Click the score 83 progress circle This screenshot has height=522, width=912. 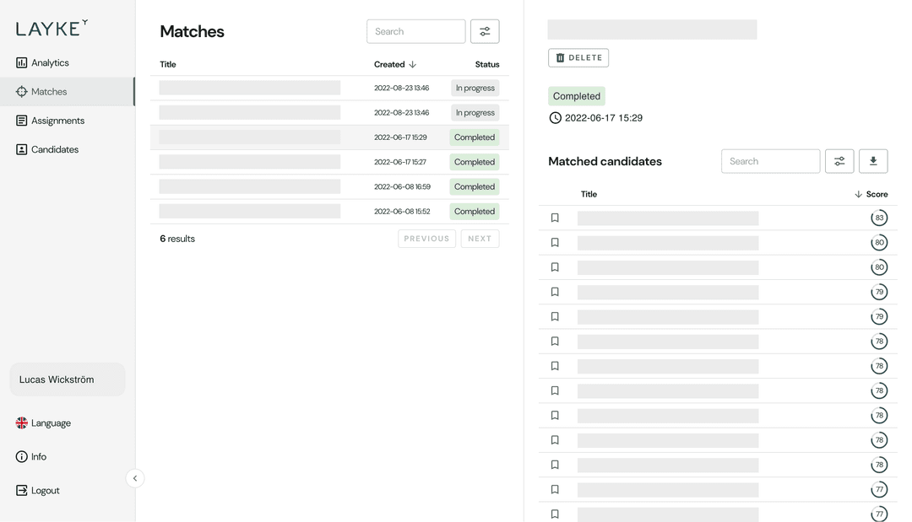click(x=879, y=218)
